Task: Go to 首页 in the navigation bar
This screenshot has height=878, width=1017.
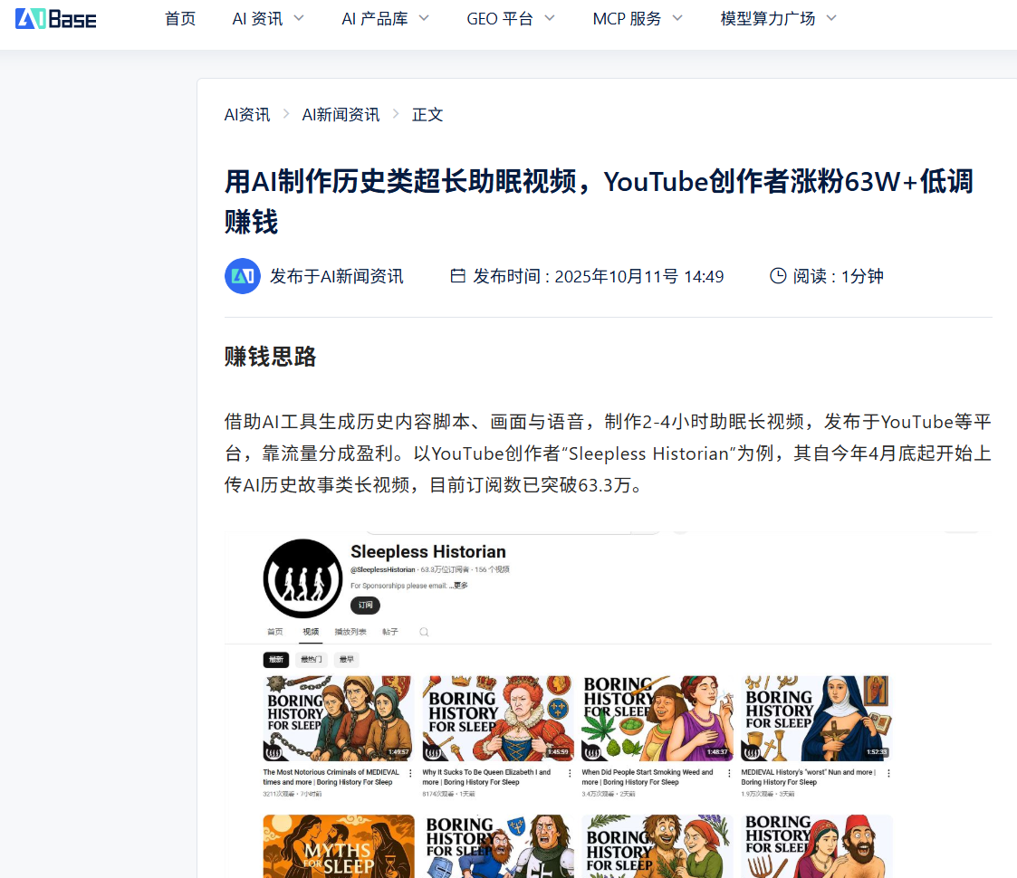Action: tap(180, 19)
